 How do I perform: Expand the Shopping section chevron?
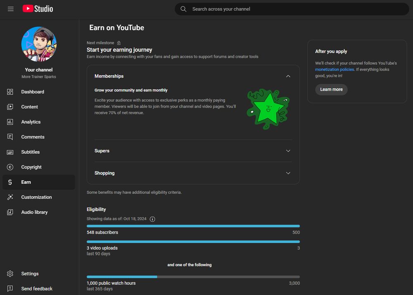click(x=288, y=173)
